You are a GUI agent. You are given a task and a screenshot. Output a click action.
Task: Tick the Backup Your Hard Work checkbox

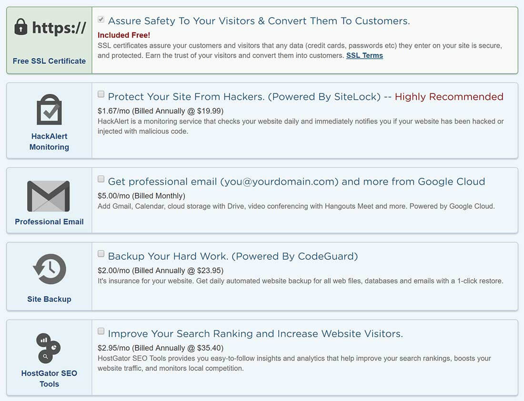tap(101, 254)
